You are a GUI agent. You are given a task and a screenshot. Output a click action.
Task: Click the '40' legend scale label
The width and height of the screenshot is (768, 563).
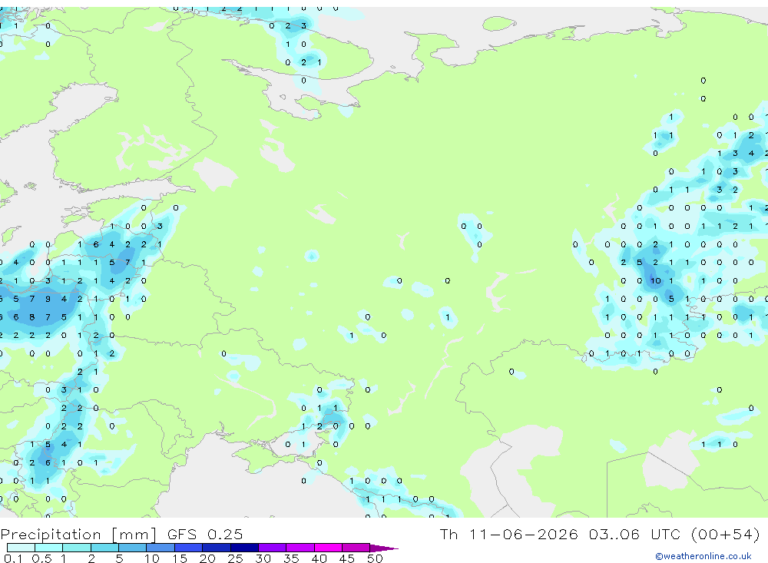coord(319,558)
